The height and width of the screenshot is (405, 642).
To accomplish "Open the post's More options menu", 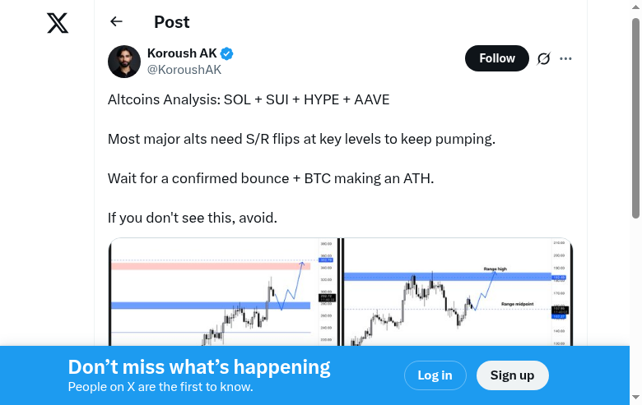I will [x=565, y=58].
